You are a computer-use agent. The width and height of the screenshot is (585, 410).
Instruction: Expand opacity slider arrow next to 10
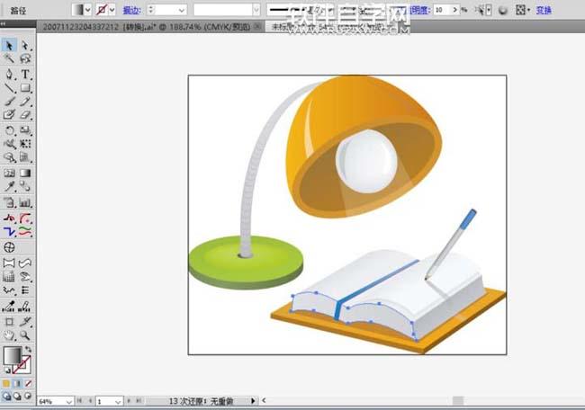[454, 10]
